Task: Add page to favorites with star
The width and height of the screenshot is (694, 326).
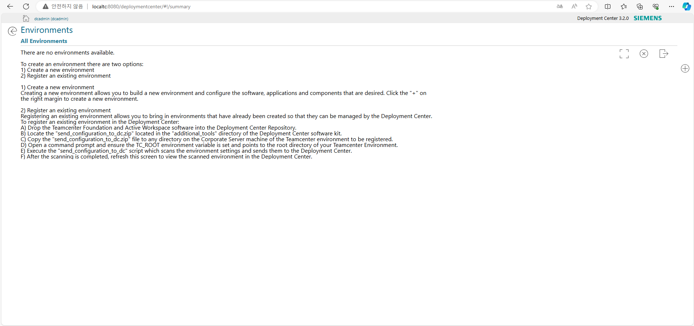Action: click(589, 6)
